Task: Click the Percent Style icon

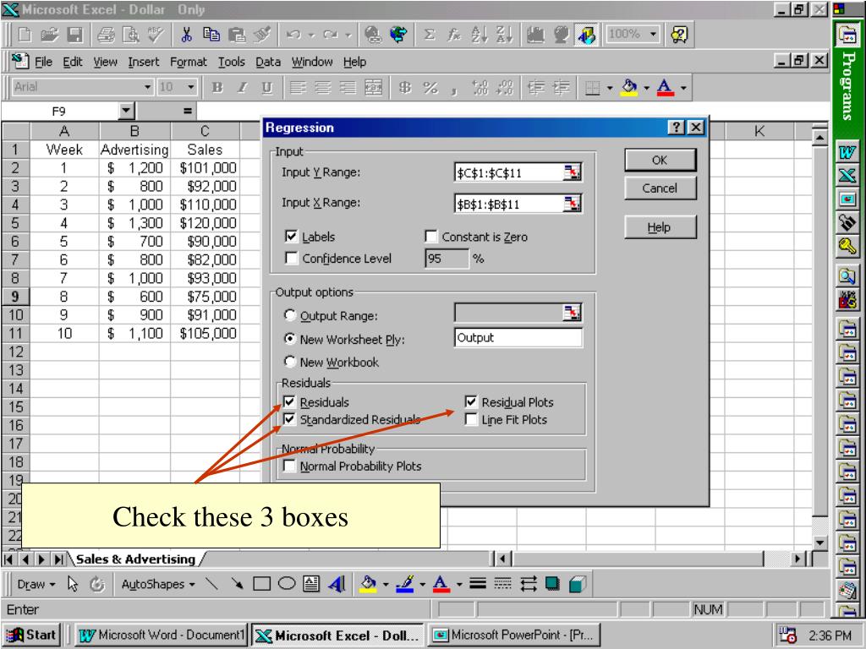Action: click(430, 87)
